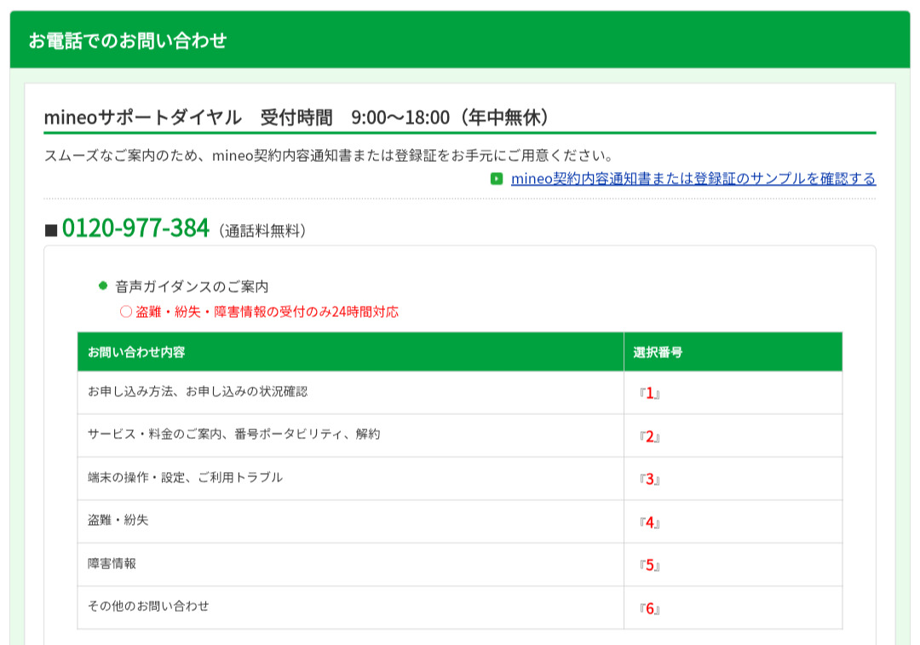Click the お問い合わせ内容 column header
The image size is (920, 645).
pos(136,352)
